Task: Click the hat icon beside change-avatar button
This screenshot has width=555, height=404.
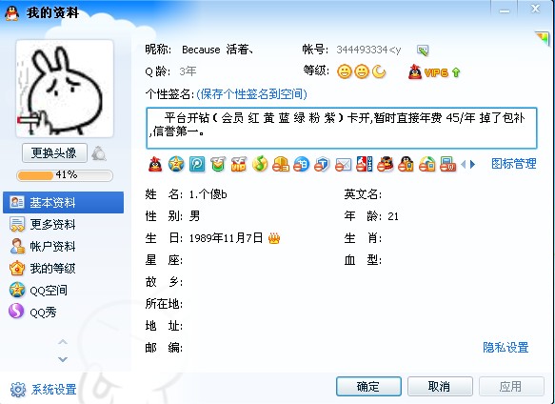Action: 99,153
